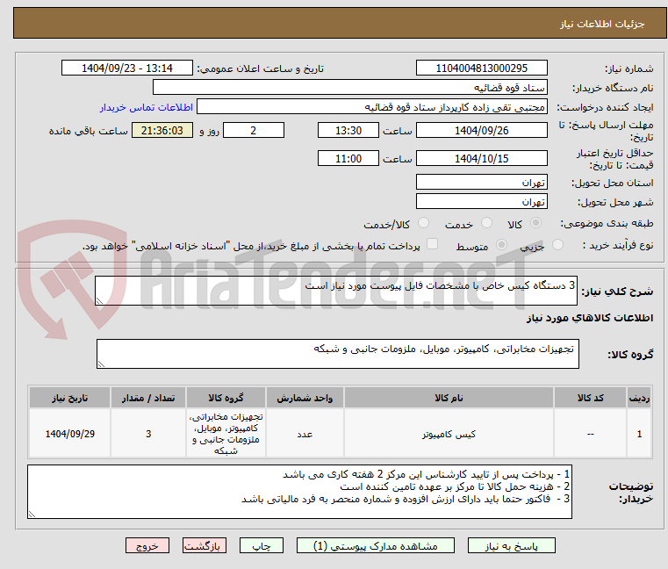668x569 pixels.
Task: Open اطلاعات تماس خریدار link
Action: [x=147, y=107]
